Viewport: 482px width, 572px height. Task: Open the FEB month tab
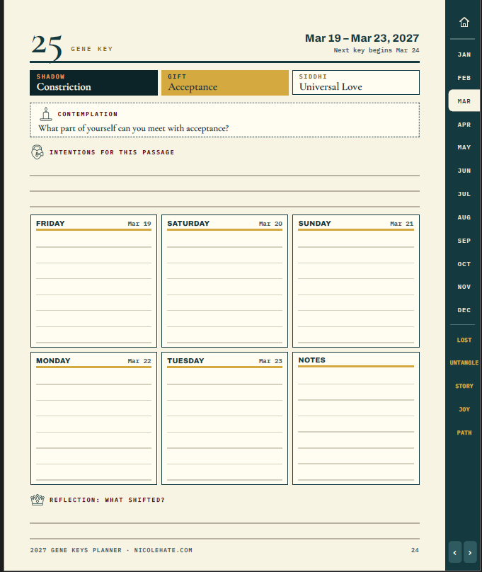[464, 78]
